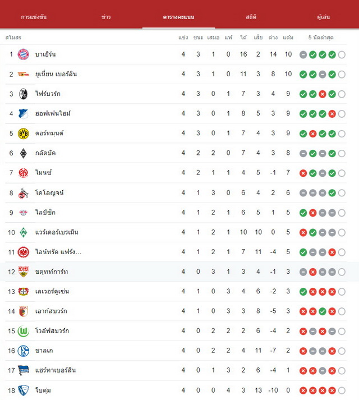Click the Wolfsburg green W logo
The height and width of the screenshot is (400, 359).
coord(23,331)
